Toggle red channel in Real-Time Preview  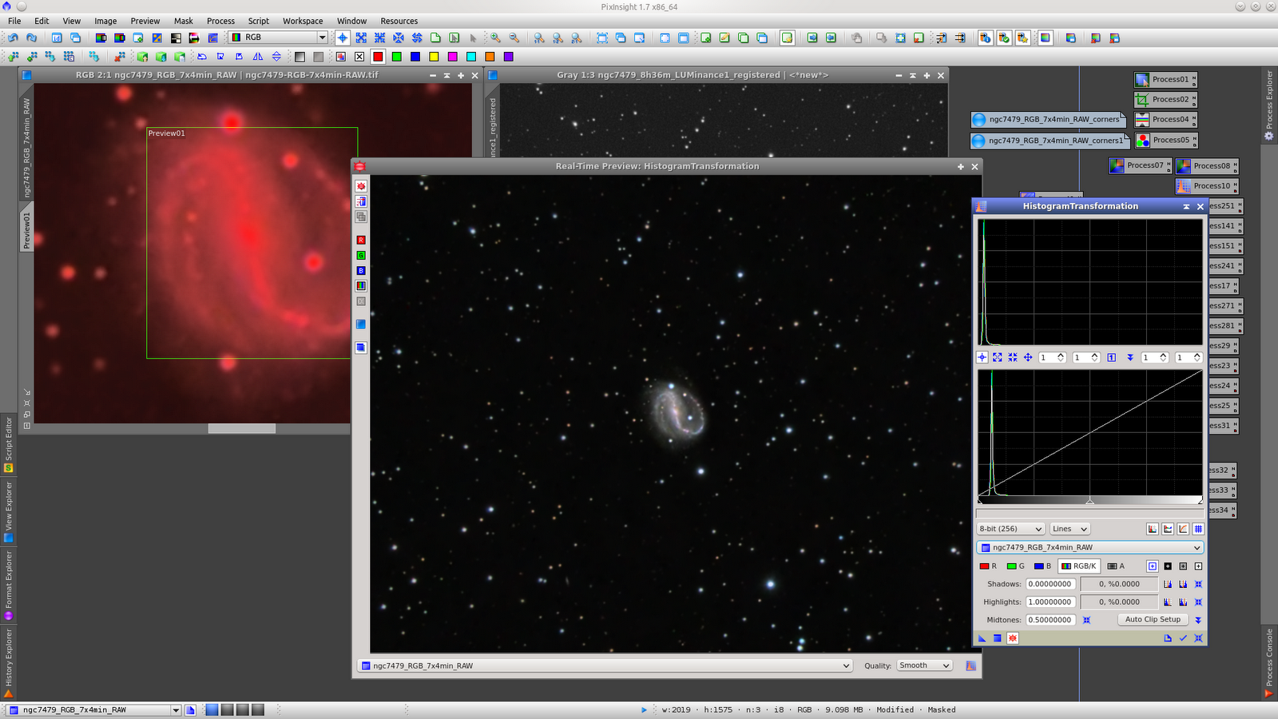tap(361, 240)
